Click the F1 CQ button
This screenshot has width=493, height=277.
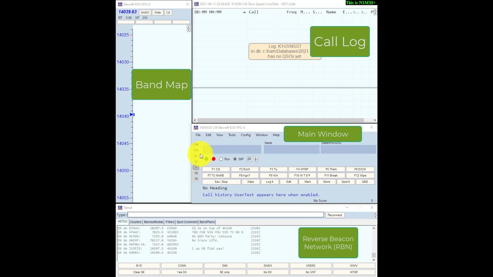click(x=216, y=169)
